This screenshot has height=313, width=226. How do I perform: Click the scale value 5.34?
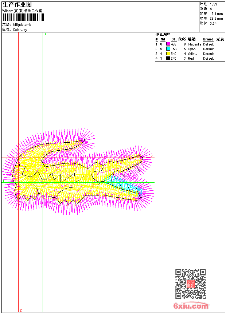coord(213,23)
